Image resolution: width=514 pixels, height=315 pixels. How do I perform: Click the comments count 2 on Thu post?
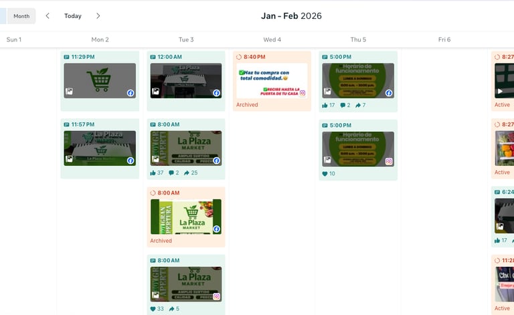(345, 106)
